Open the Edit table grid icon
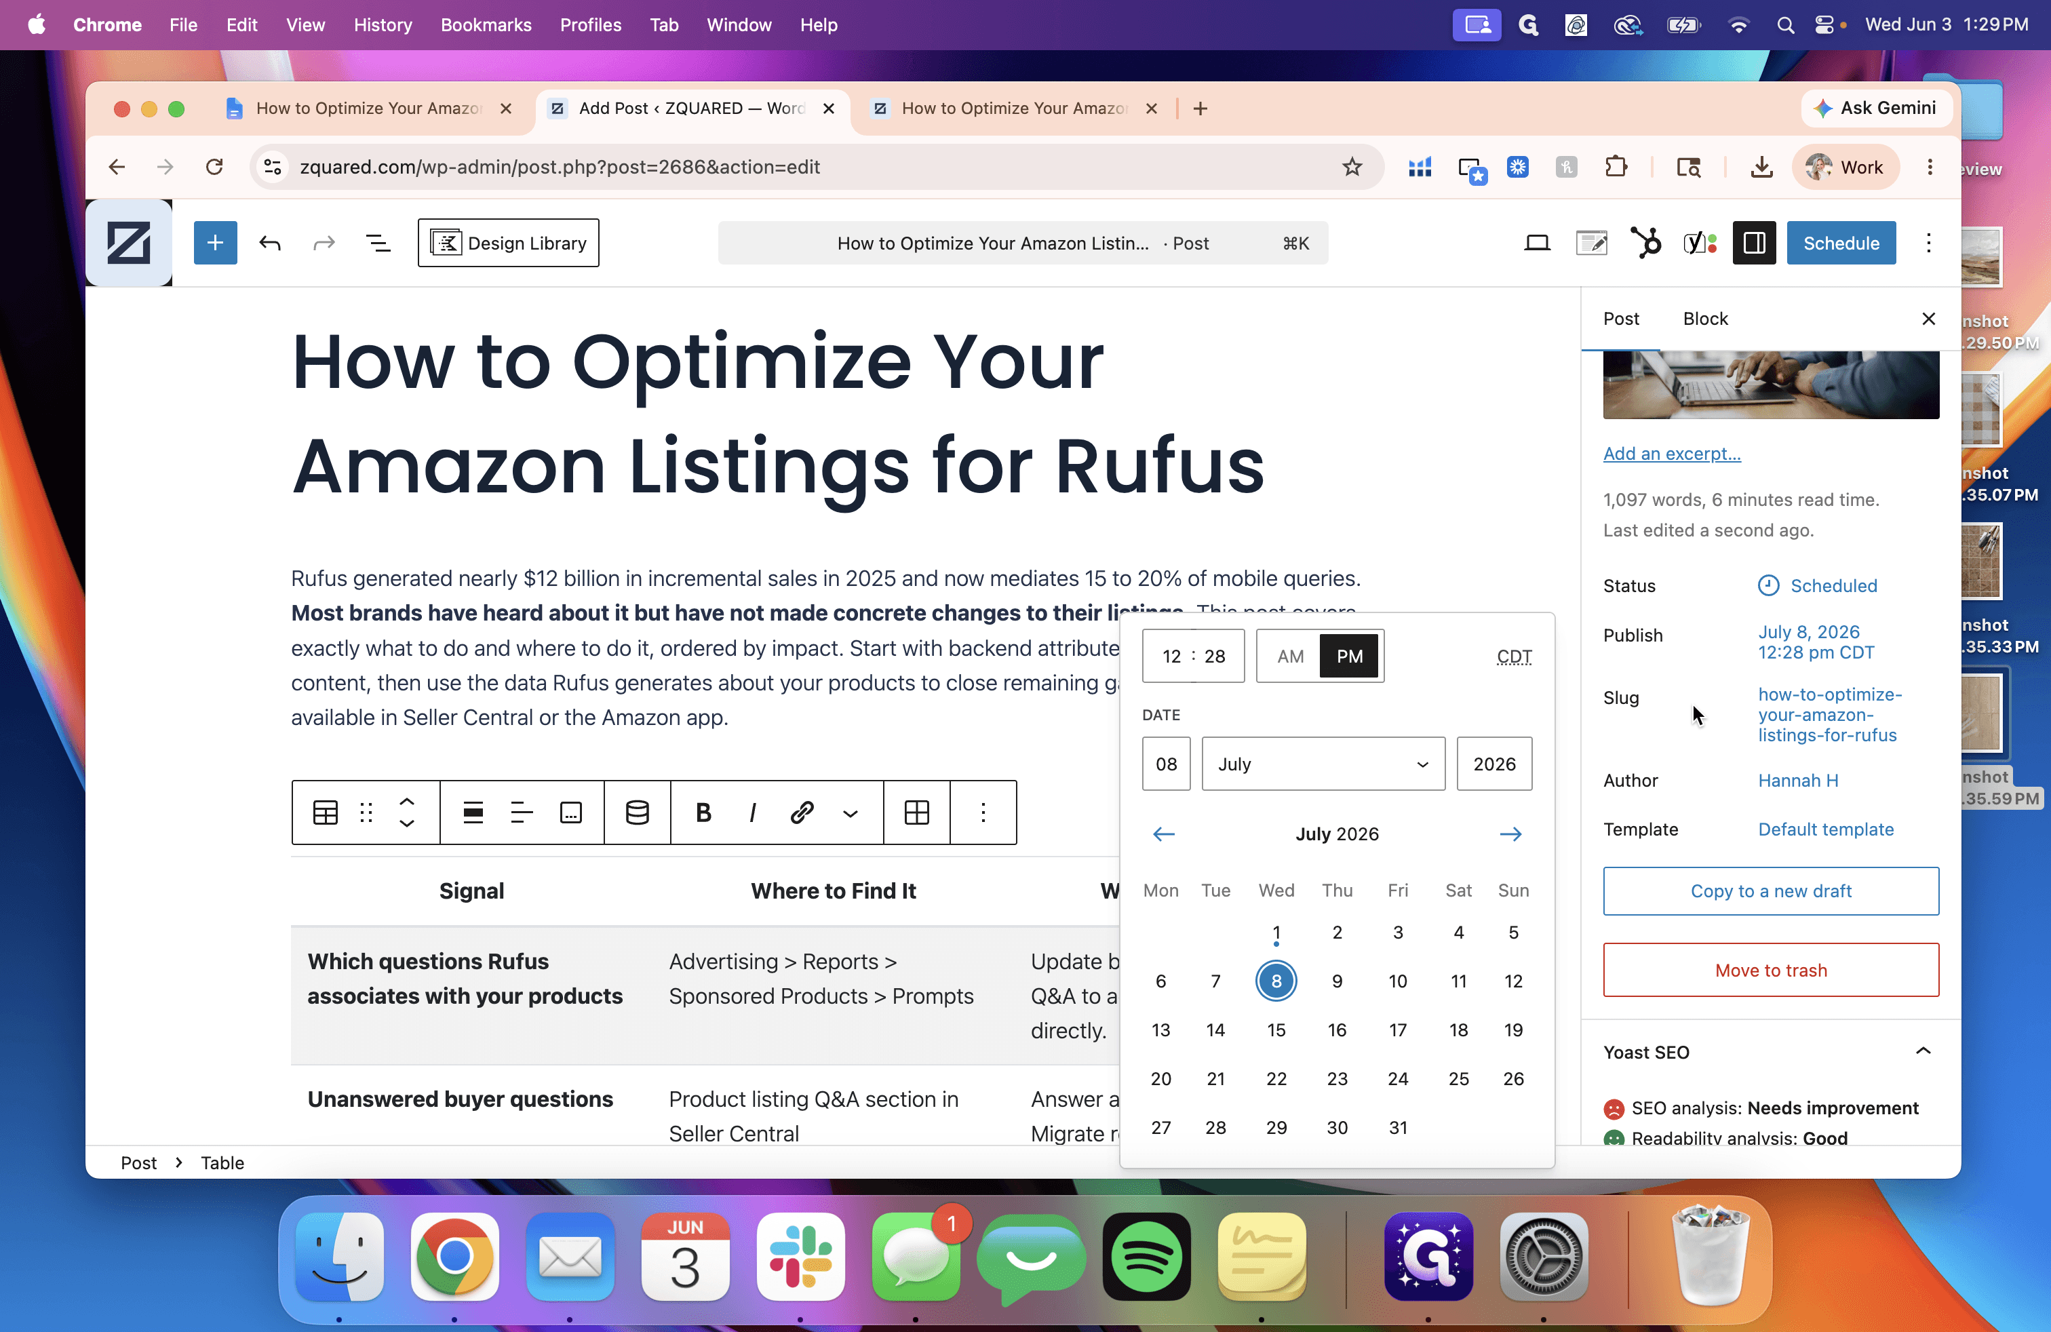2051x1332 pixels. [917, 812]
